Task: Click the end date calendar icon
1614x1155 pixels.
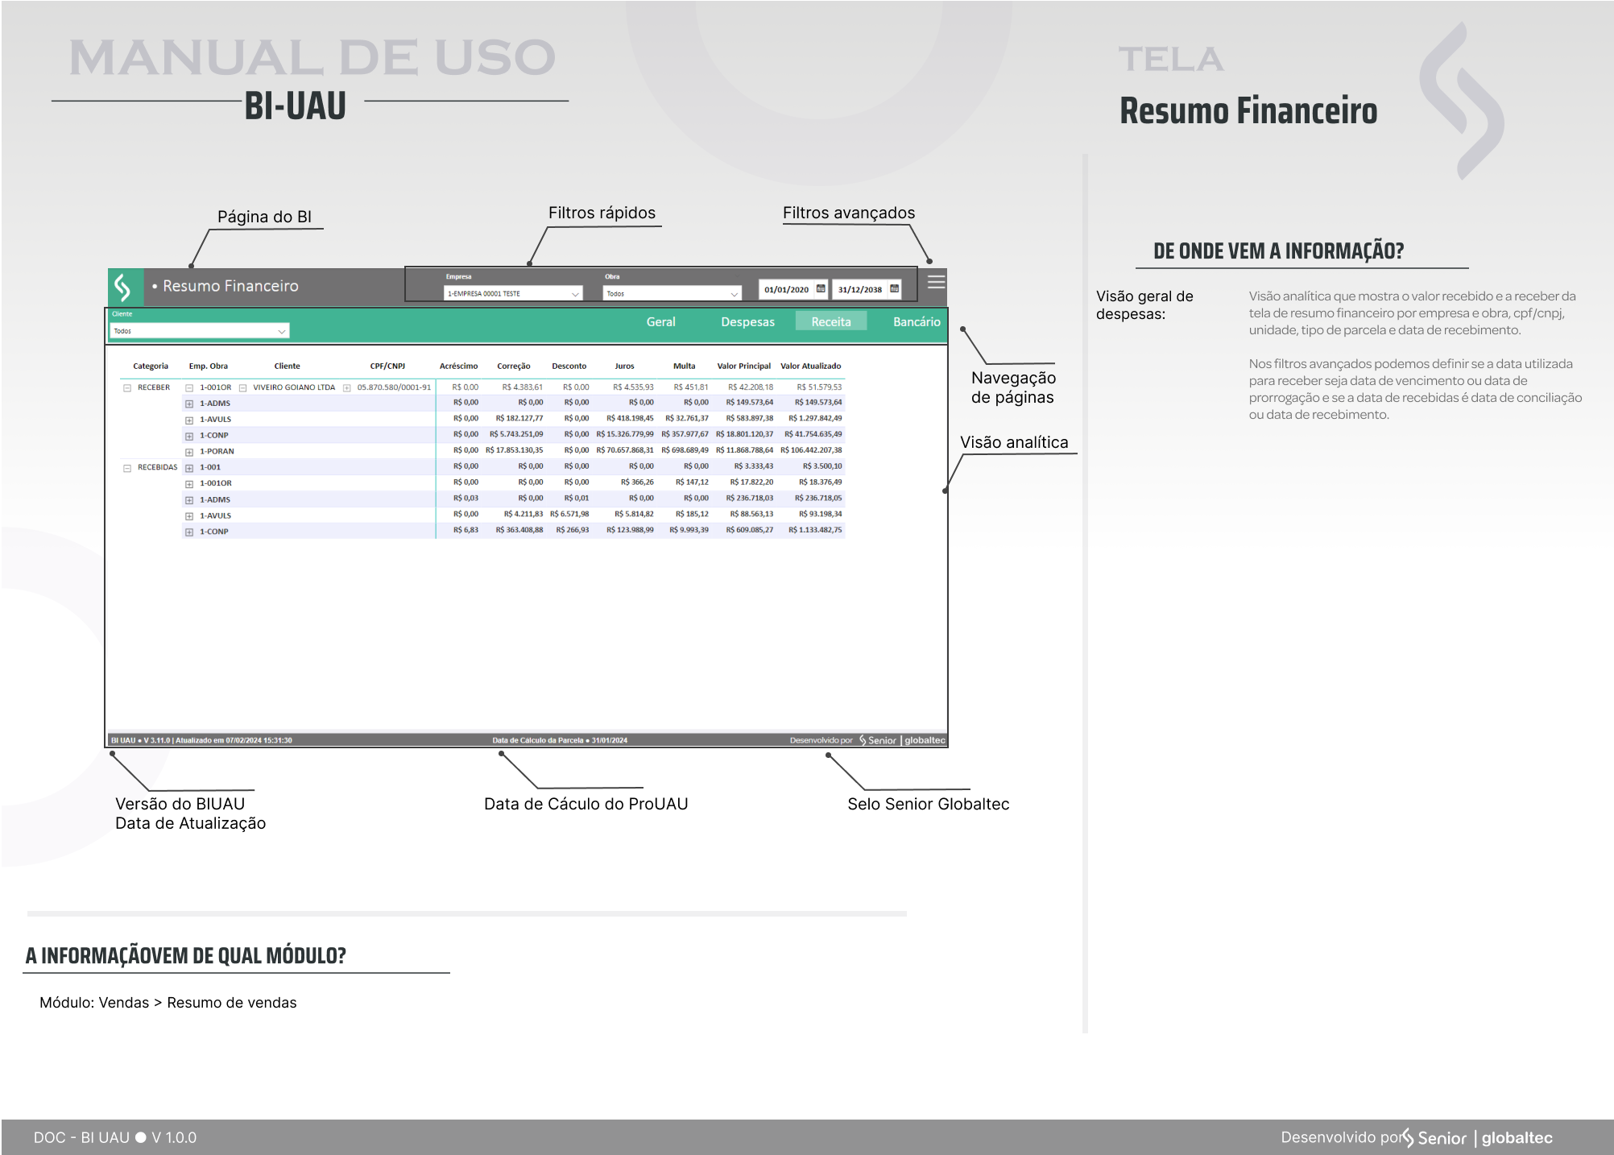Action: click(x=894, y=288)
